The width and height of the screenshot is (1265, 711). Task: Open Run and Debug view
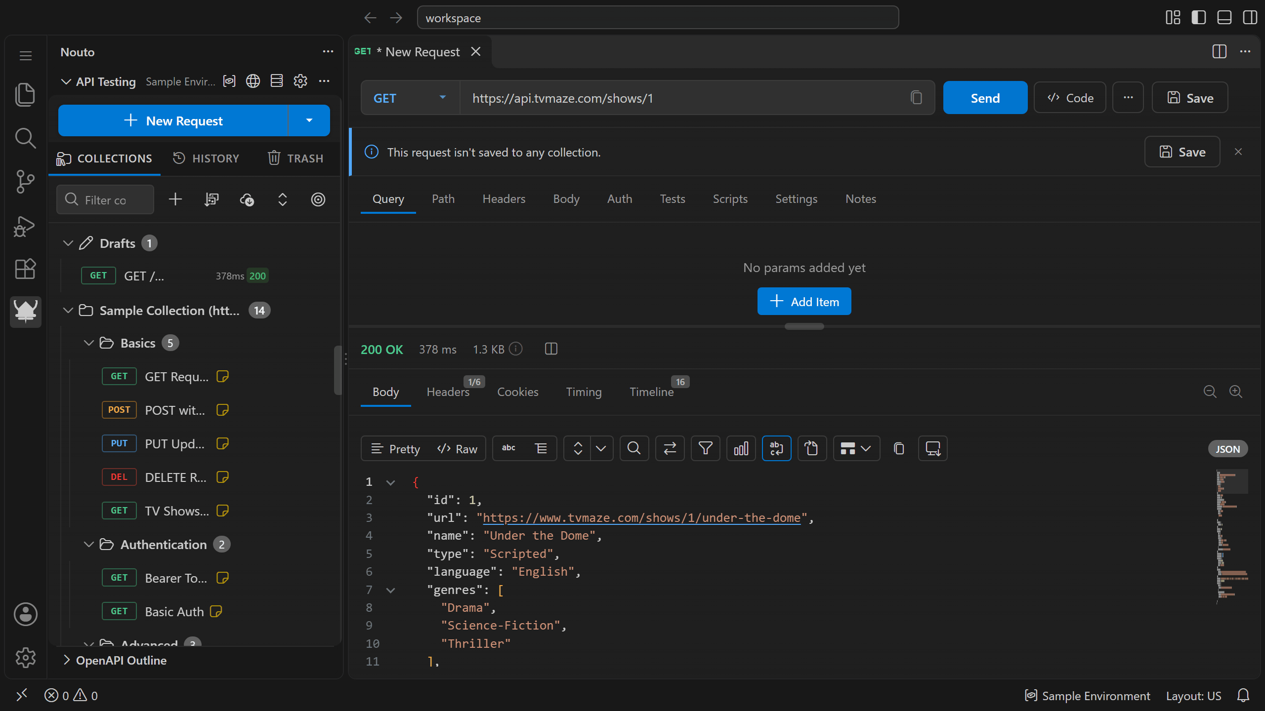tap(25, 226)
